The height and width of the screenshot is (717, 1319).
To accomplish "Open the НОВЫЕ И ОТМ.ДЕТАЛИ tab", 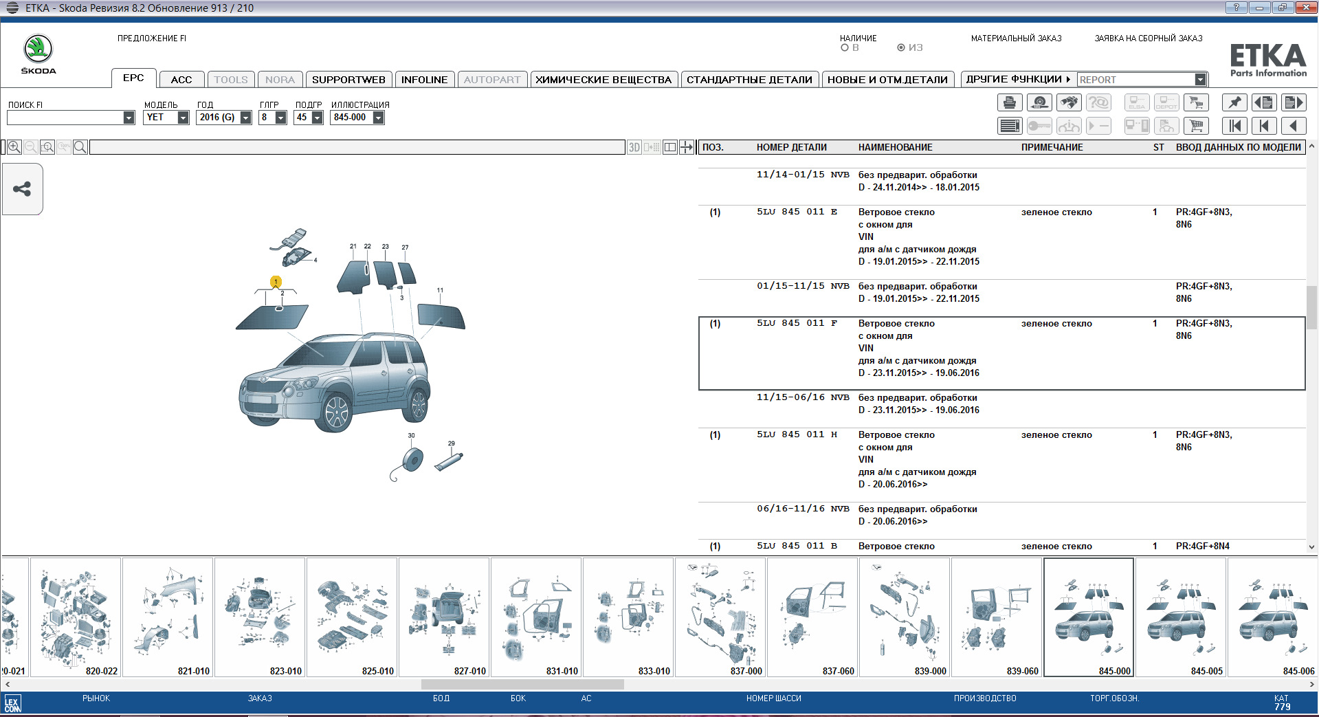I will tap(887, 80).
